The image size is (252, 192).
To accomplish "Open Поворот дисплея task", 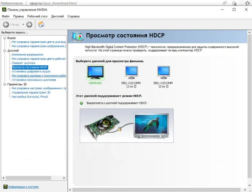I will (24, 63).
